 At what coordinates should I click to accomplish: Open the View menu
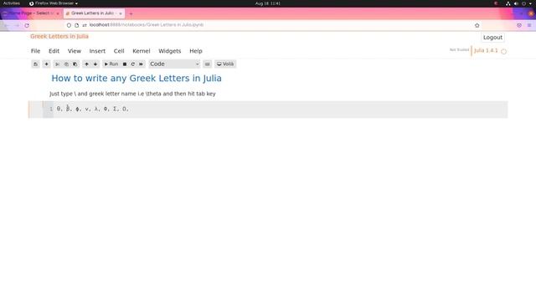75,51
